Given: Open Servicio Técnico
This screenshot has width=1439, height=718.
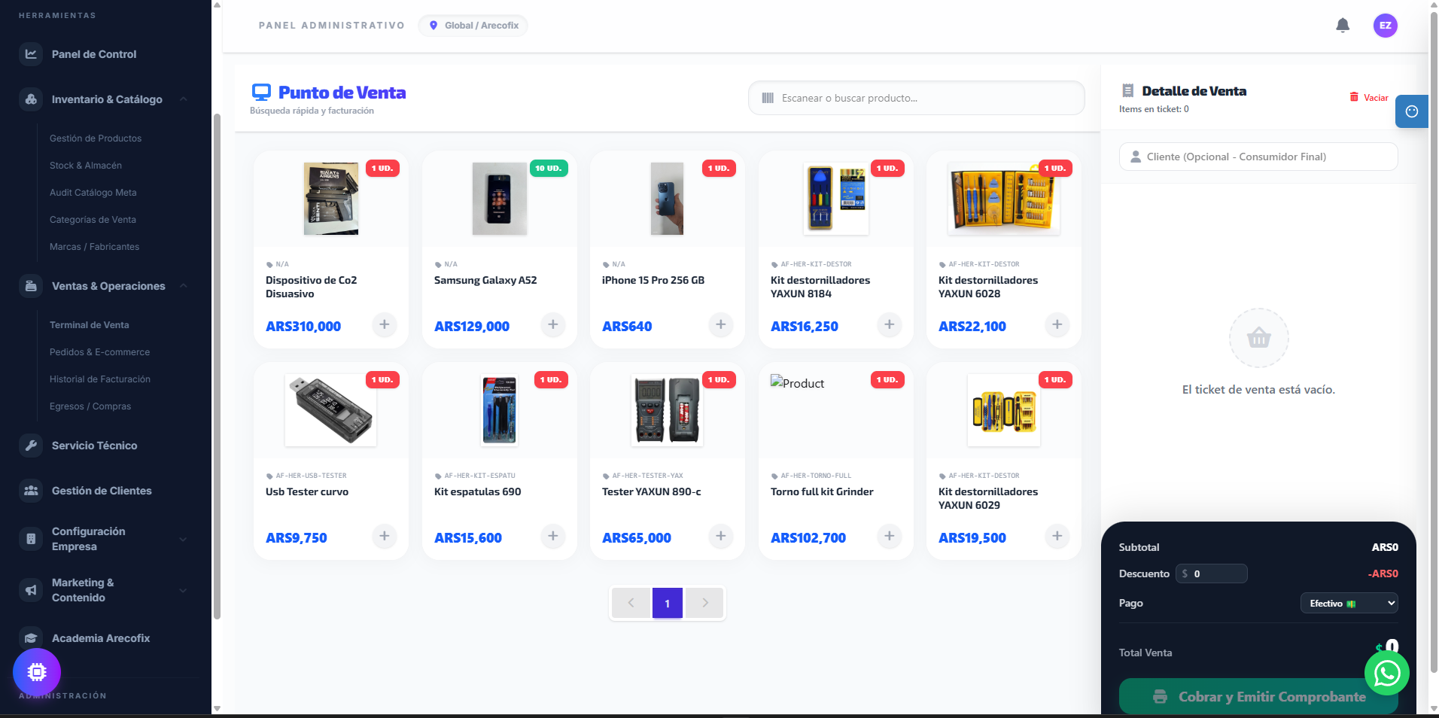Looking at the screenshot, I should [x=95, y=446].
